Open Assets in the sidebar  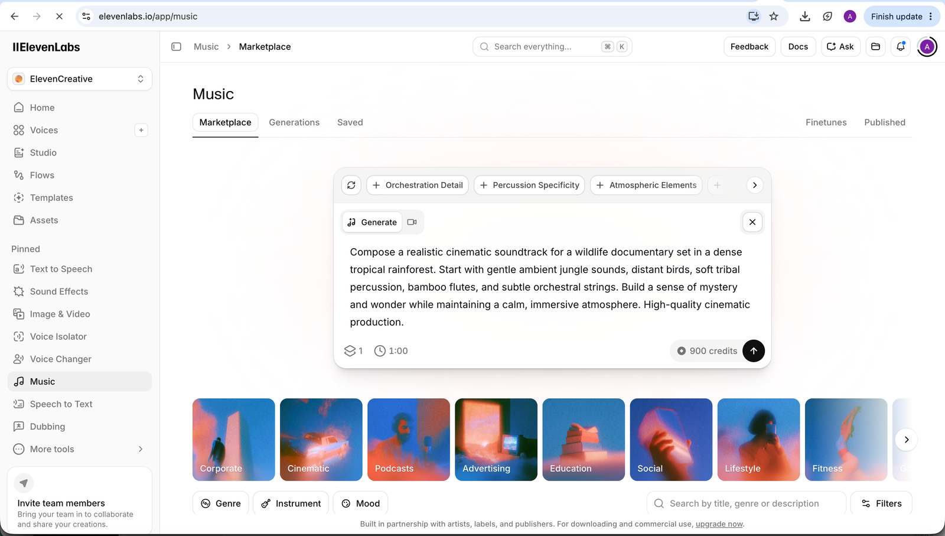[x=80, y=220]
